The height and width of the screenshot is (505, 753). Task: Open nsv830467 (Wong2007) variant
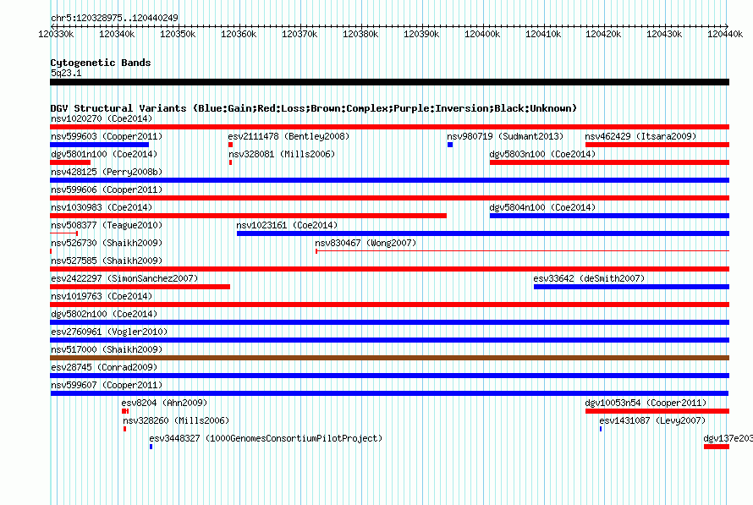pos(366,243)
